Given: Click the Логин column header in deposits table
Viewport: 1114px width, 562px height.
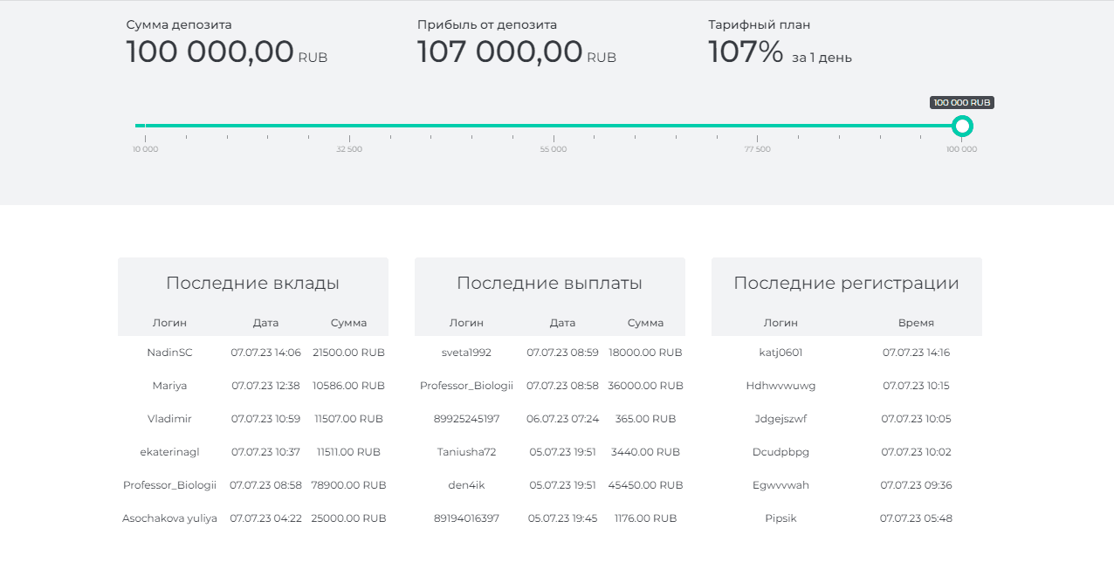Looking at the screenshot, I should [x=171, y=322].
